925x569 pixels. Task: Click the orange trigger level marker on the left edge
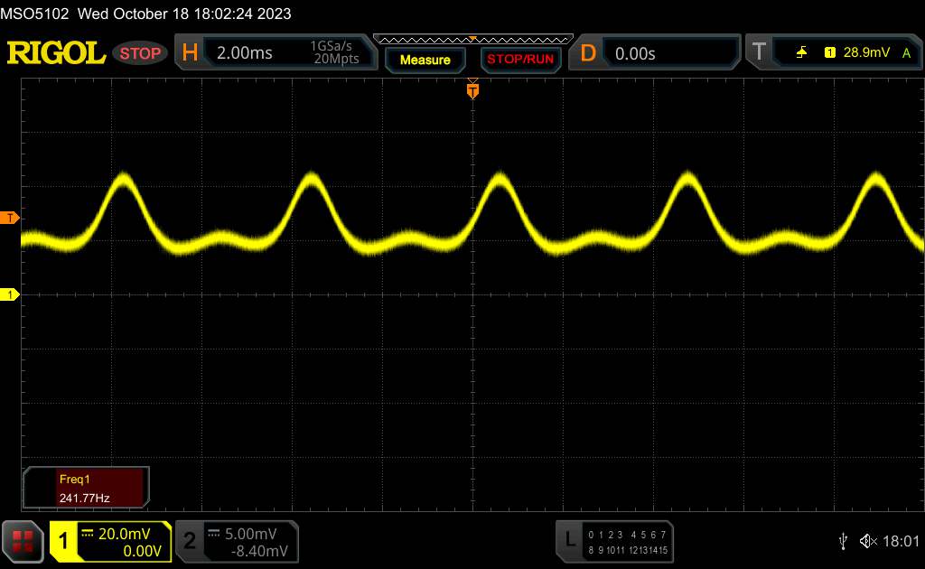click(x=9, y=219)
